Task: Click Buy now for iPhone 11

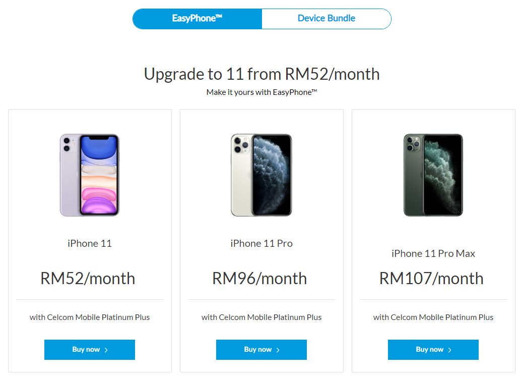Action: click(x=90, y=350)
